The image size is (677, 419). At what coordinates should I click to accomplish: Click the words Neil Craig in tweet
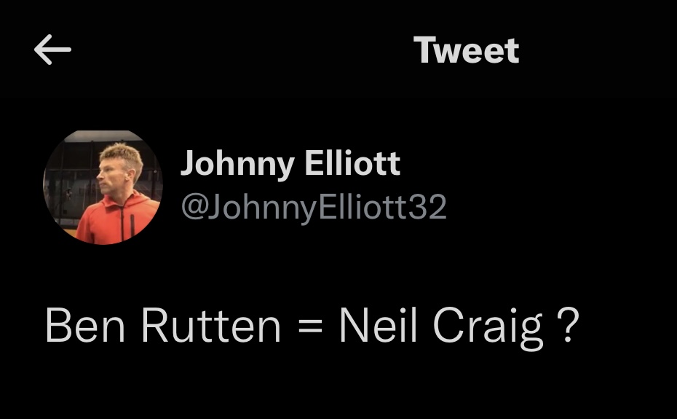point(441,327)
